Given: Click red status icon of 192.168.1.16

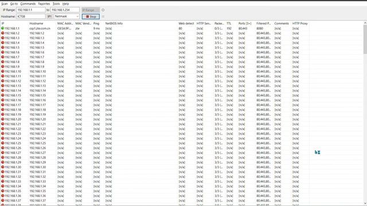Looking at the screenshot, I should point(2,100).
